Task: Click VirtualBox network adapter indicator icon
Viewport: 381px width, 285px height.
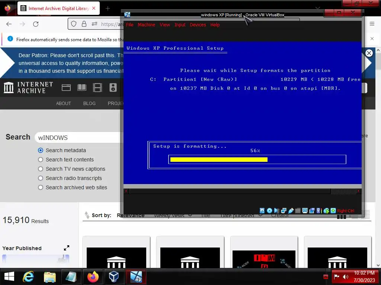Action: (x=284, y=211)
